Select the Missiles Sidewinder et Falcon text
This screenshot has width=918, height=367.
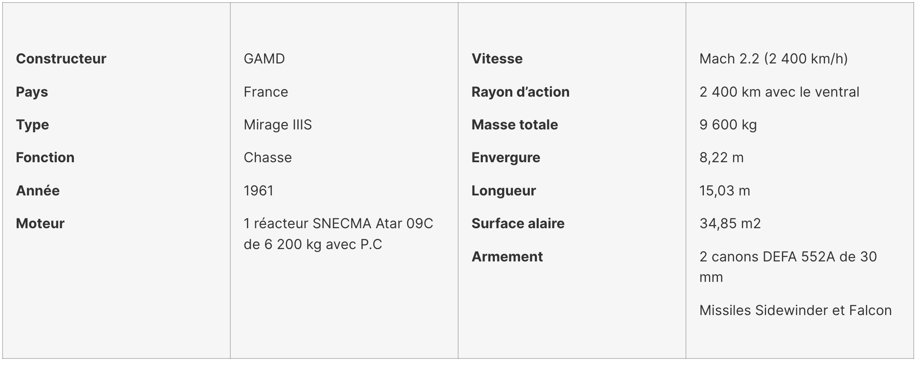tap(796, 310)
